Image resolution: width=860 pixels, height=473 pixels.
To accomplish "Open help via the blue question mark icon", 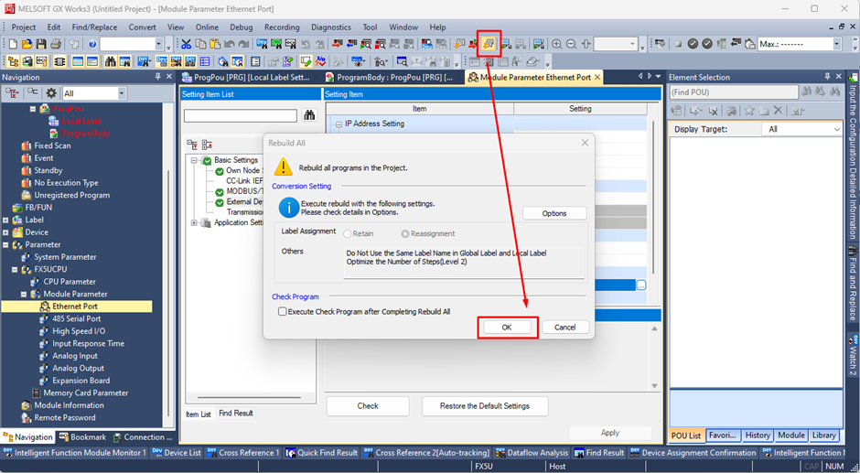I will pyautogui.click(x=92, y=44).
